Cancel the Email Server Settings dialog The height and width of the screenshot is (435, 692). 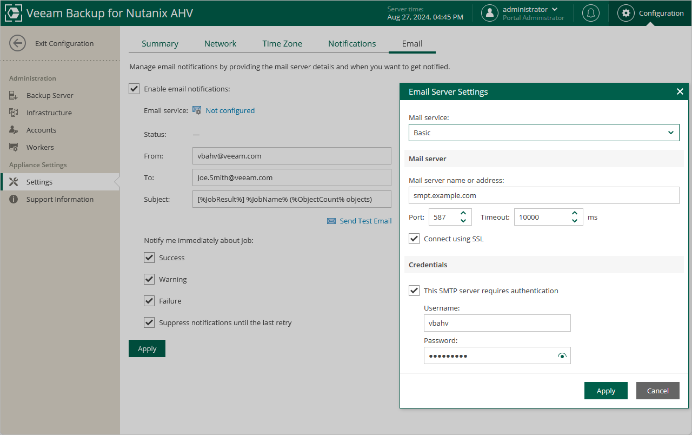point(657,391)
